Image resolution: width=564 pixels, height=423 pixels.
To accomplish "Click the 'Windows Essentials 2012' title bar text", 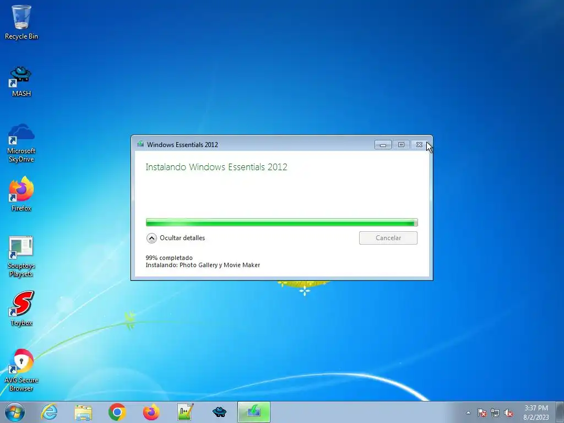I will (182, 145).
